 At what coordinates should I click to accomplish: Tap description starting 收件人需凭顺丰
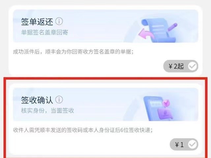click(x=83, y=130)
